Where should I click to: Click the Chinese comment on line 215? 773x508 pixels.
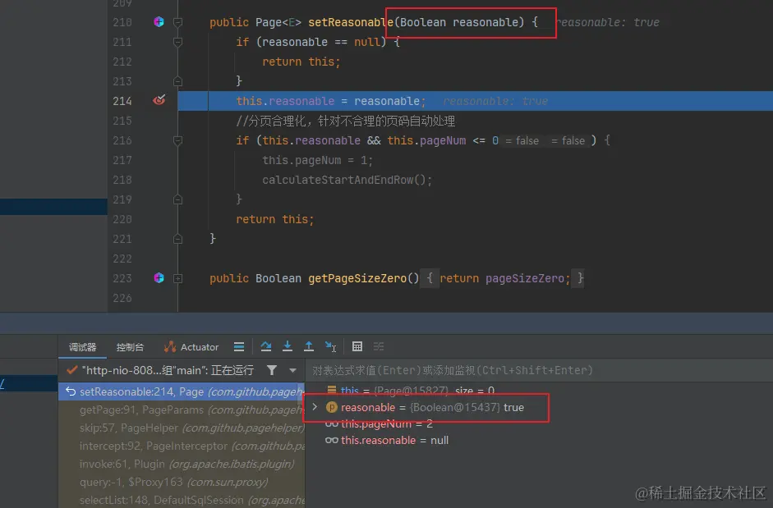(x=346, y=121)
